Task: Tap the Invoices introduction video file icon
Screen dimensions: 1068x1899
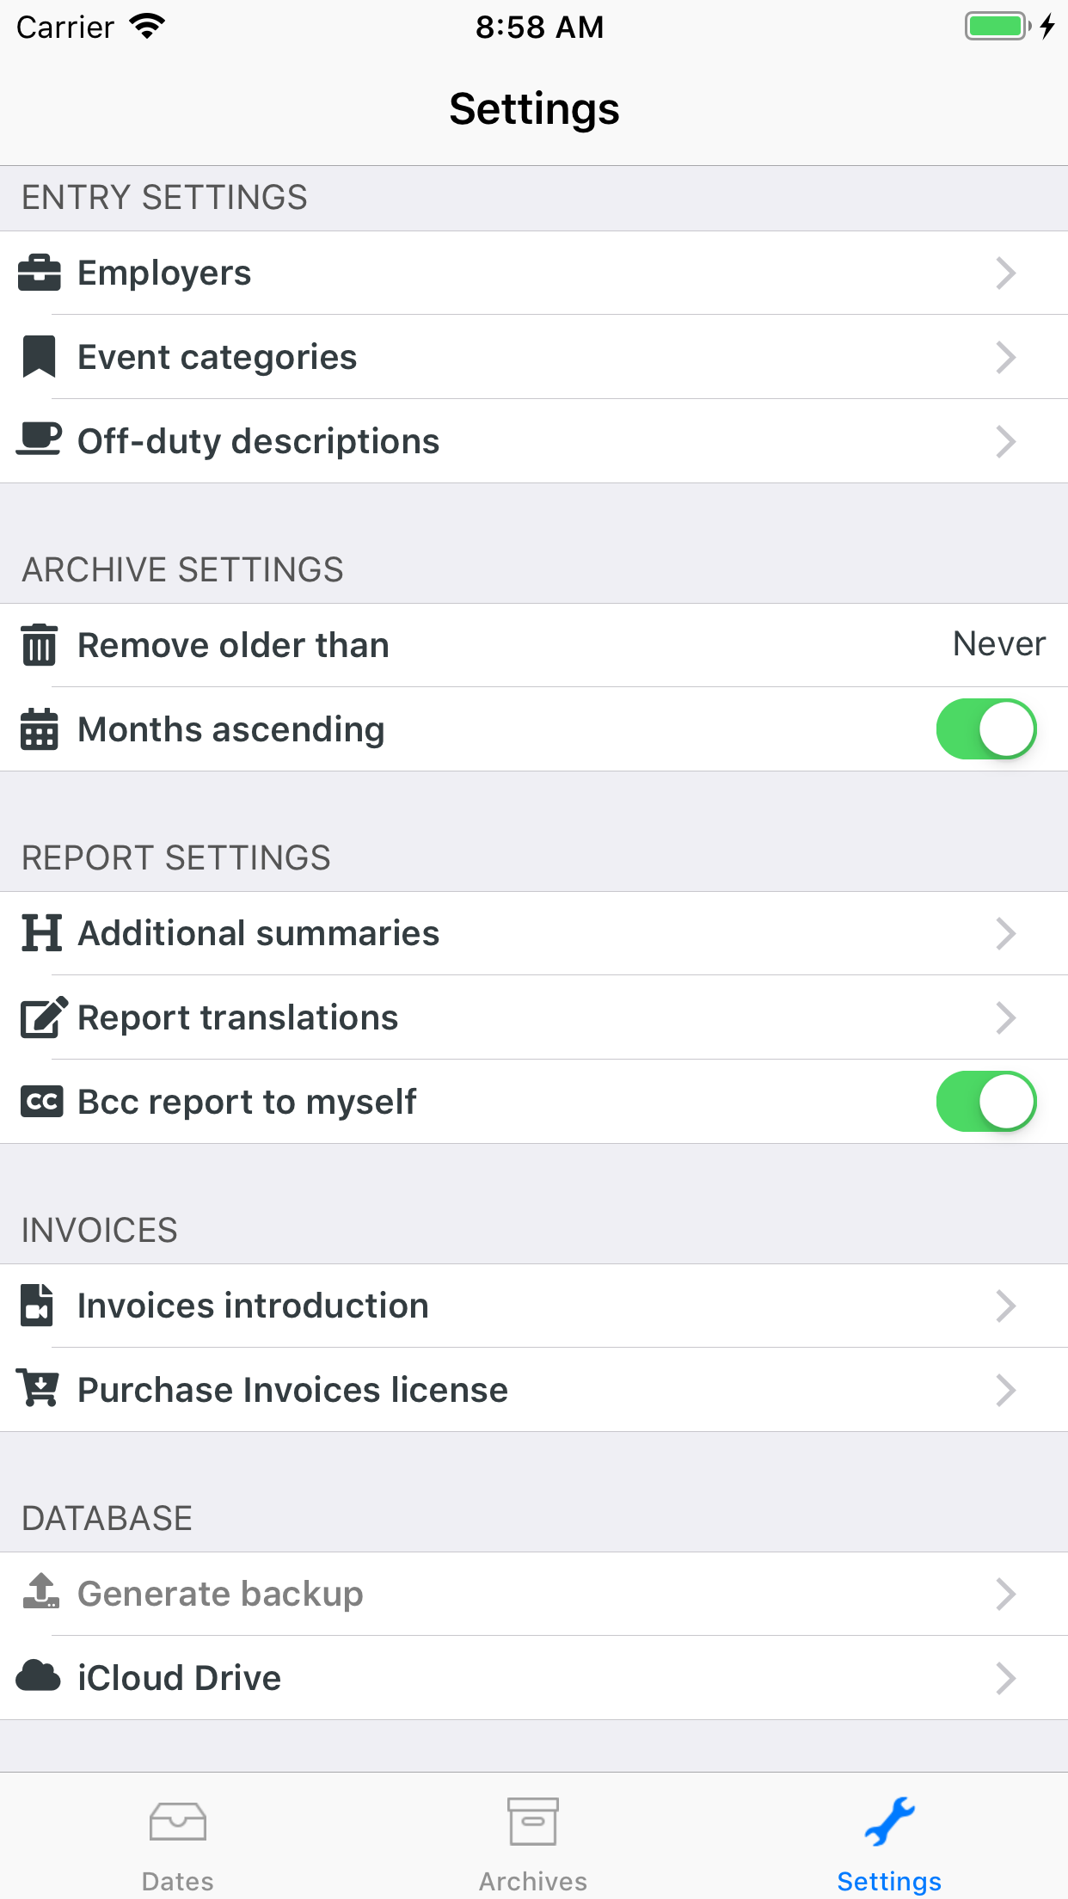Action: point(38,1306)
